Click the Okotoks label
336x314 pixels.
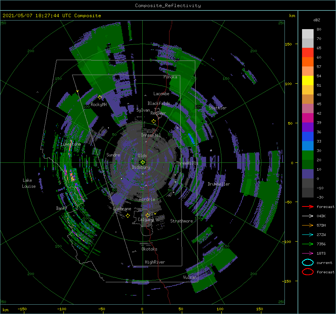(x=149, y=249)
